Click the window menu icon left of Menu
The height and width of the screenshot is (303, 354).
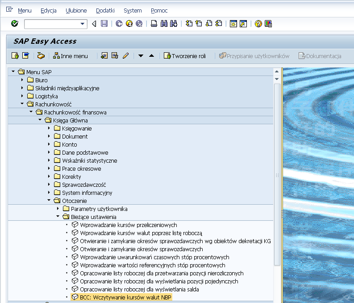tap(9, 9)
